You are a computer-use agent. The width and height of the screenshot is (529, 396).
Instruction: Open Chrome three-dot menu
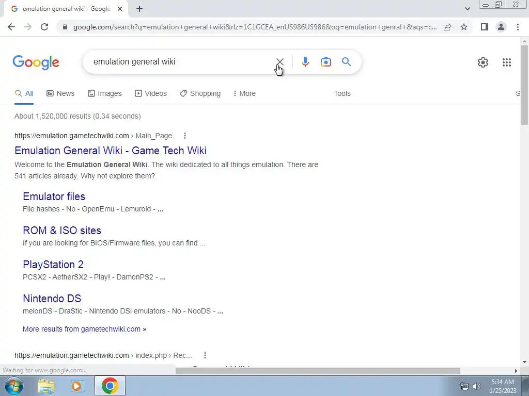click(x=518, y=27)
